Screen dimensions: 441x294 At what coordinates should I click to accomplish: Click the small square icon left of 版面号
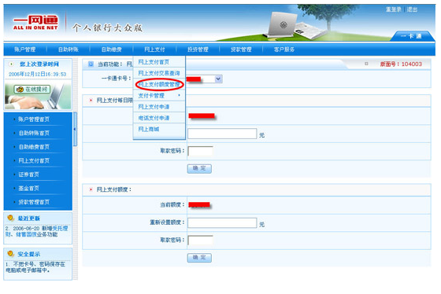coord(366,64)
